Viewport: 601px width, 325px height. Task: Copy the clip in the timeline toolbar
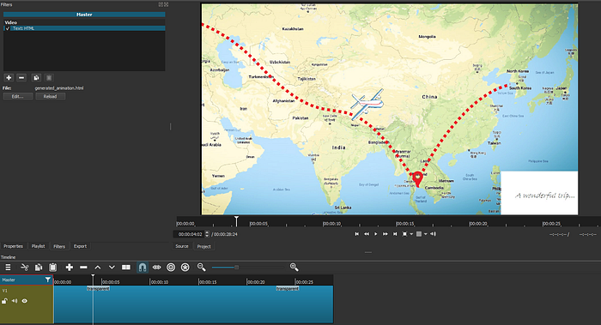coord(39,268)
